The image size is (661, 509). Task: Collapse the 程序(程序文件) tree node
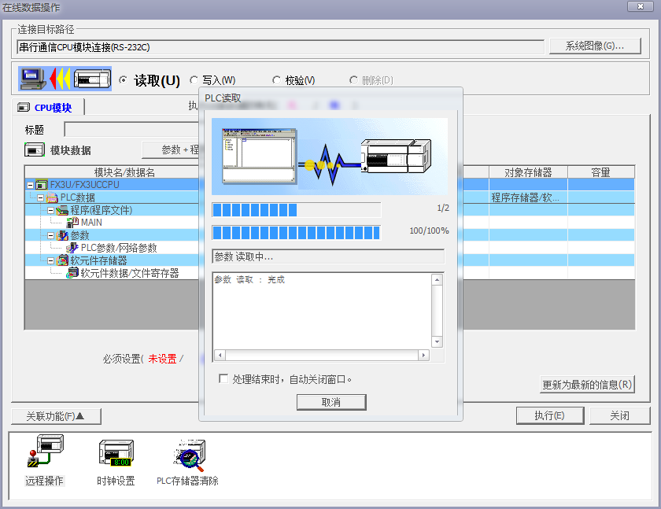coord(51,210)
